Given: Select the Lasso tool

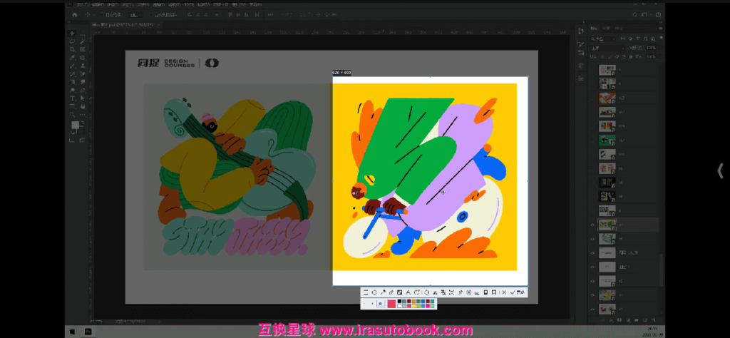Looking at the screenshot, I should tap(72, 41).
